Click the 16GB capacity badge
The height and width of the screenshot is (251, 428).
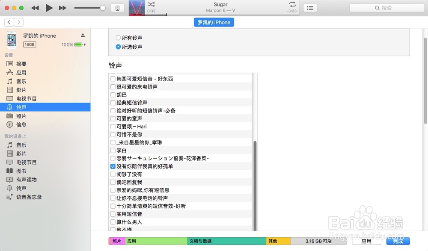(x=30, y=44)
